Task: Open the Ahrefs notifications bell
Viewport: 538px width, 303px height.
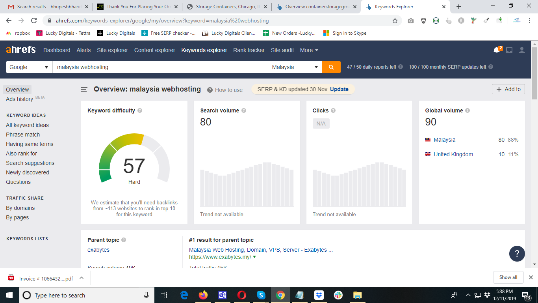Action: (497, 50)
